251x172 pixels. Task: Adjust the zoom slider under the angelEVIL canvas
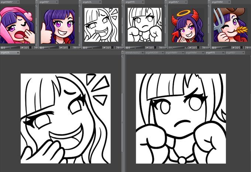click(x=178, y=48)
